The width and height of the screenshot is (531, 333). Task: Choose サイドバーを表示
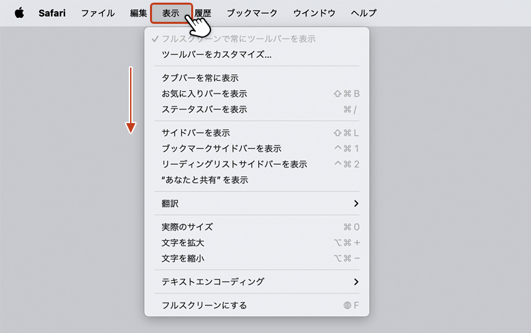(257, 132)
